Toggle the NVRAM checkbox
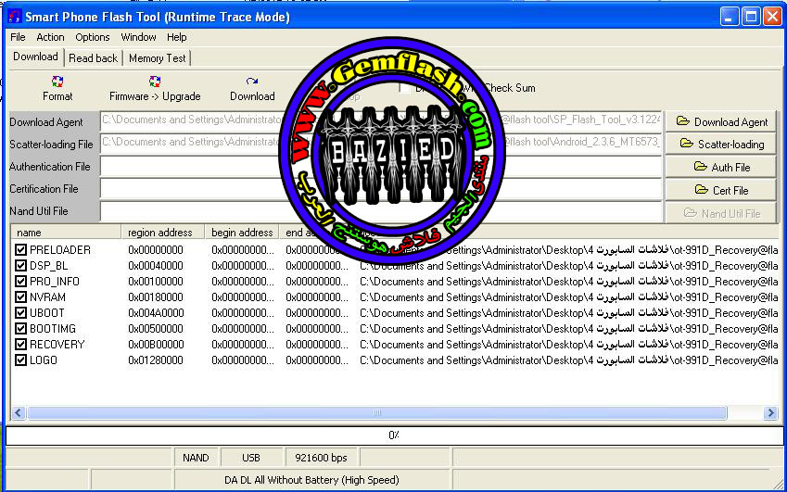Screen dimensions: 787x492 click(20, 296)
